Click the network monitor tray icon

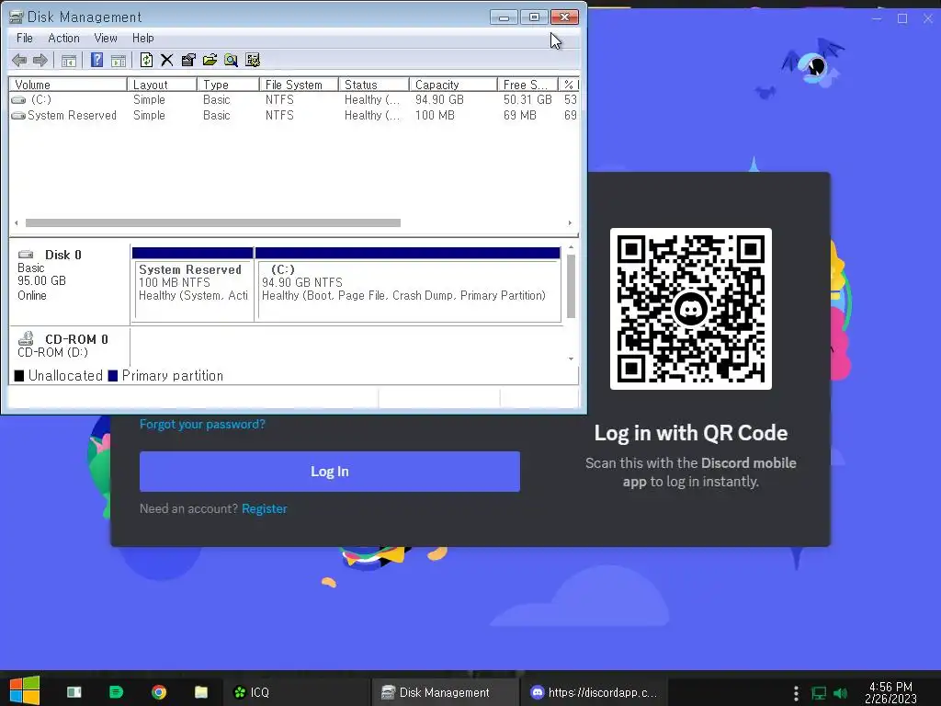819,693
